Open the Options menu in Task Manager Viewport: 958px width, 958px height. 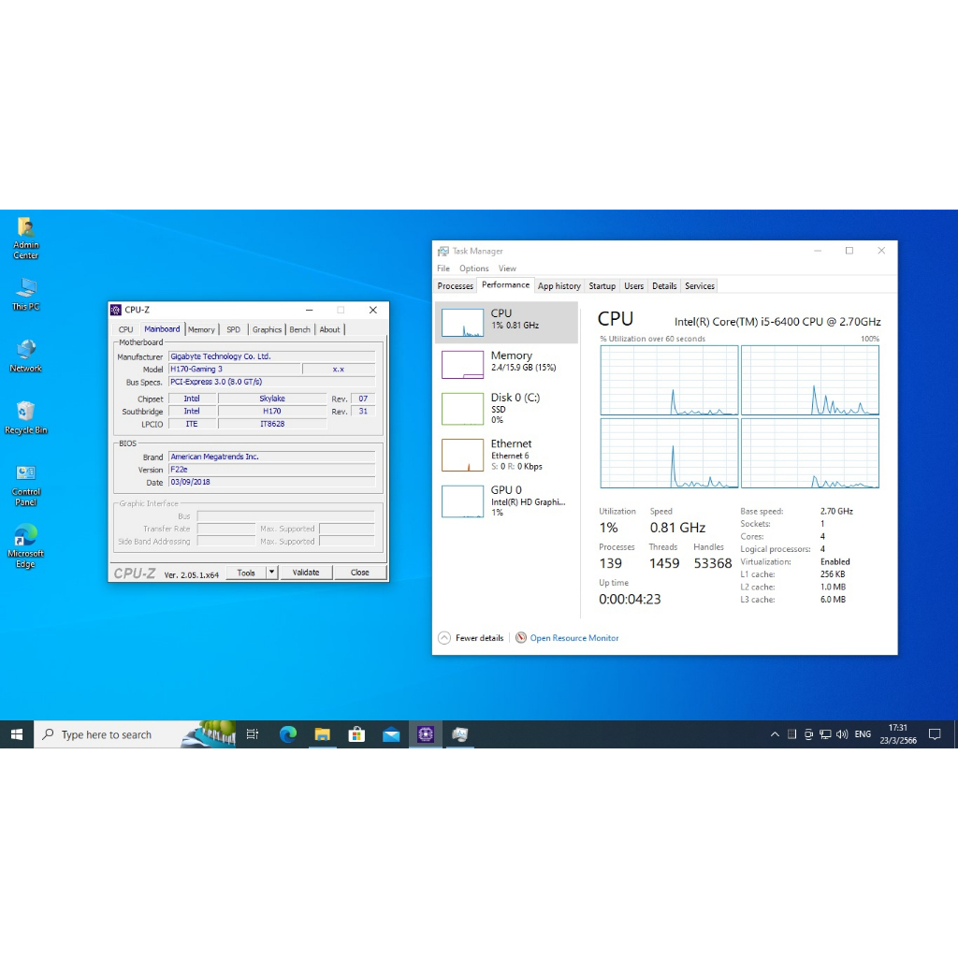coord(473,269)
